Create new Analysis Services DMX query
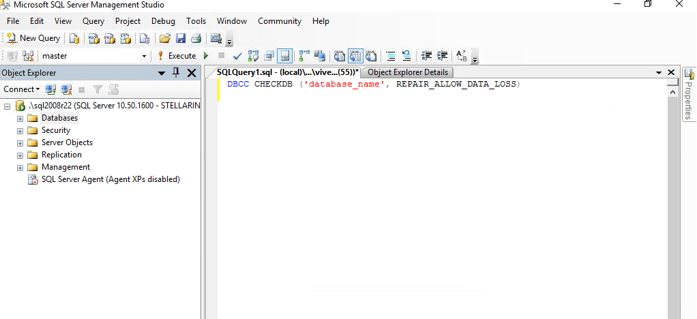Screen dimensions: 697x319 pyautogui.click(x=110, y=39)
